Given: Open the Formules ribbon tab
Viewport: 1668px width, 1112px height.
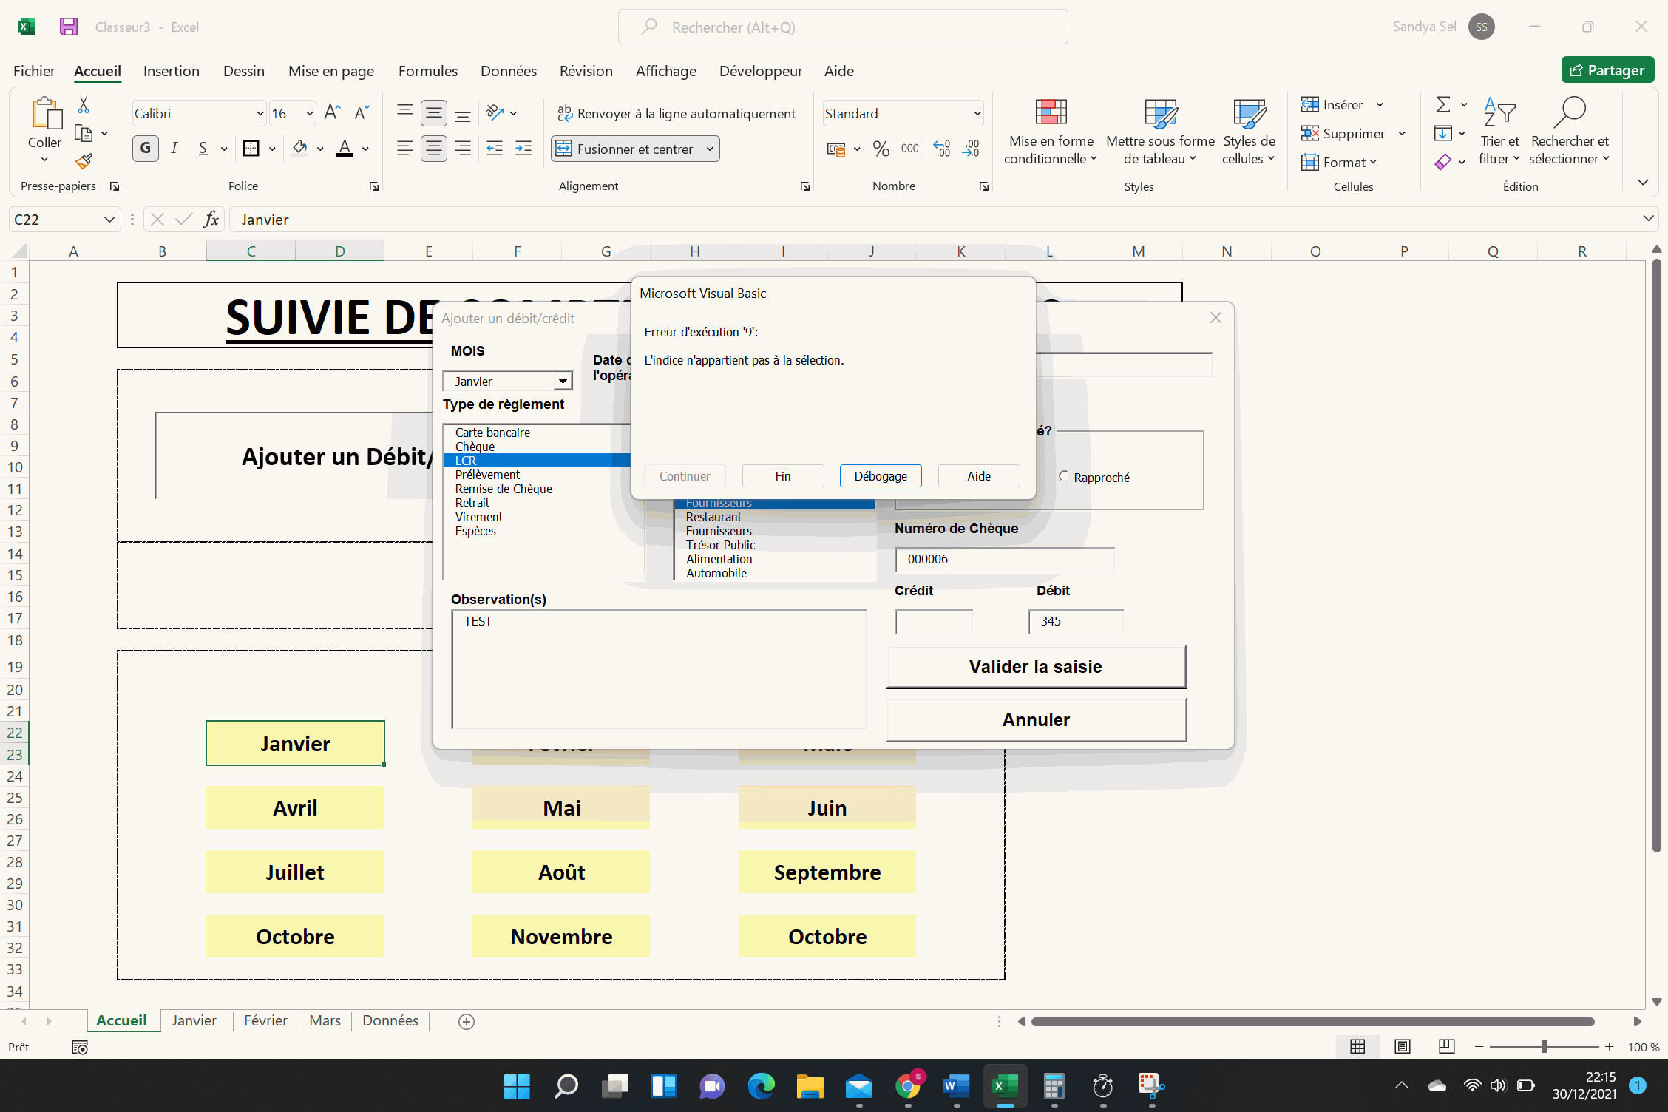Looking at the screenshot, I should click(427, 71).
